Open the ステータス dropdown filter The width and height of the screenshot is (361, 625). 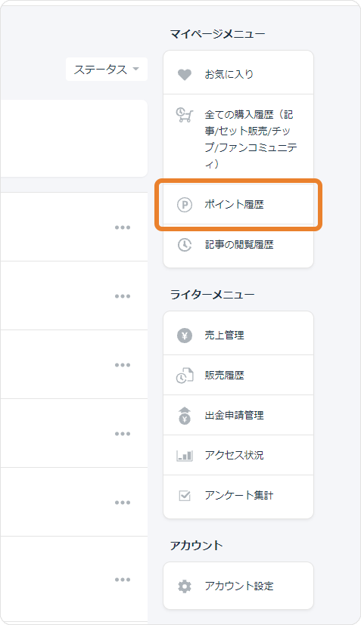click(107, 70)
